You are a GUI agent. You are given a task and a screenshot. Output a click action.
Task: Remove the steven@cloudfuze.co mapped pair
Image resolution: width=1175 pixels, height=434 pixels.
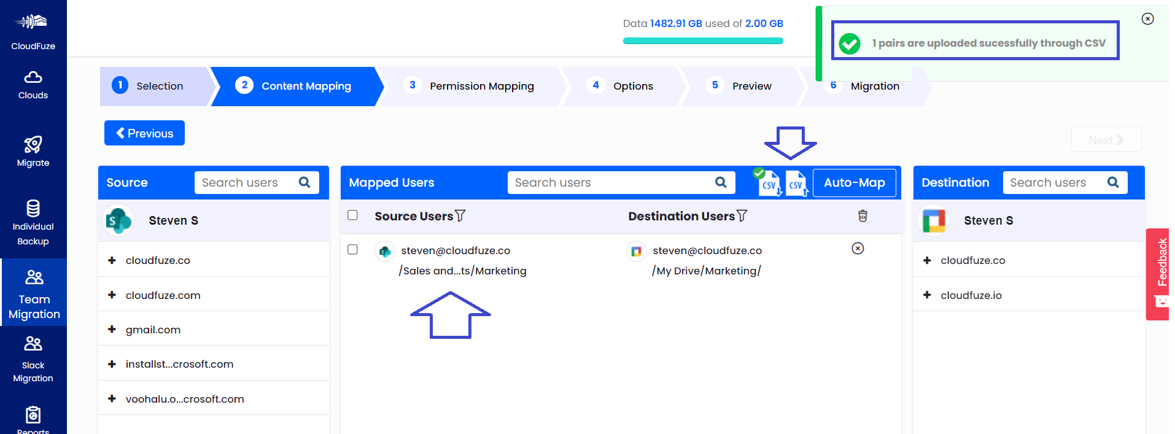click(x=858, y=248)
